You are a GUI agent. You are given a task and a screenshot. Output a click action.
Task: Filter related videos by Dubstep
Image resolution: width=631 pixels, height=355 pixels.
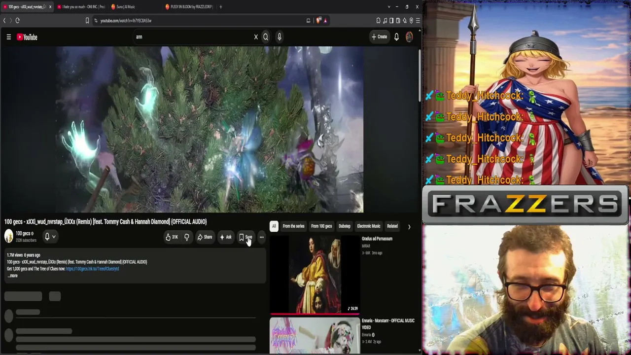(344, 226)
